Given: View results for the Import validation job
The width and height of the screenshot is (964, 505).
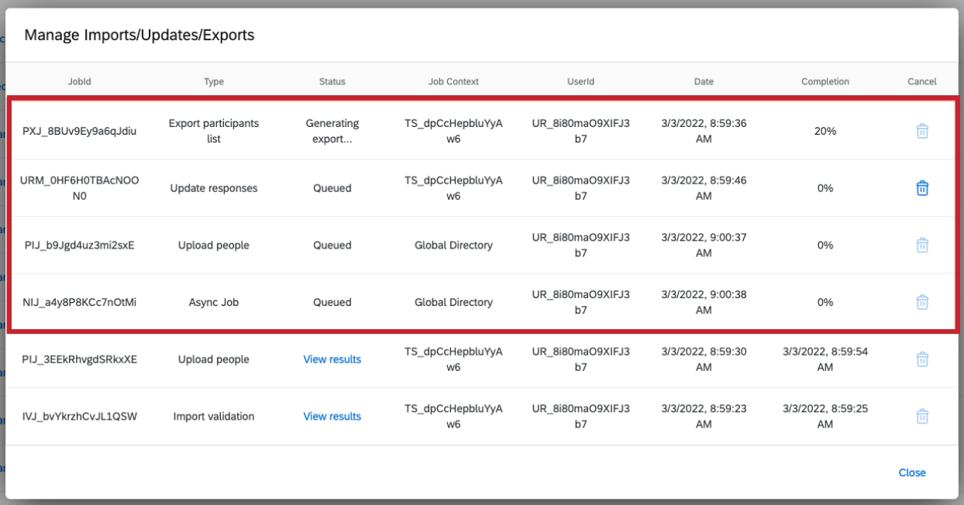Looking at the screenshot, I should click(x=332, y=416).
